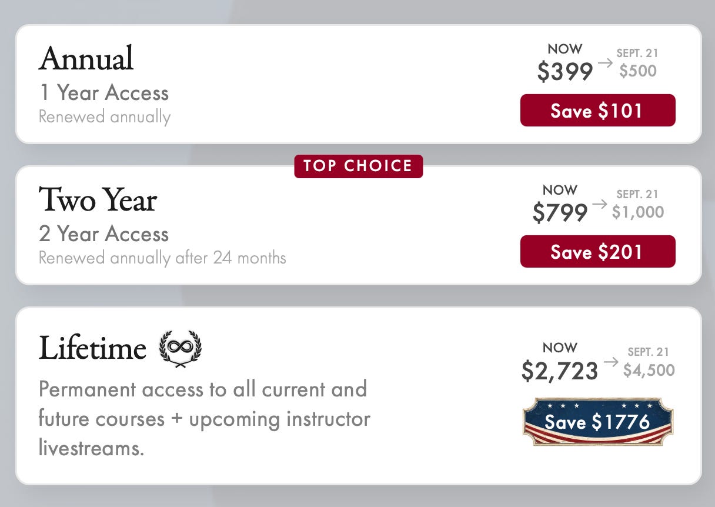Click the $399 current annual price
Image resolution: width=715 pixels, height=507 pixels.
pos(565,71)
